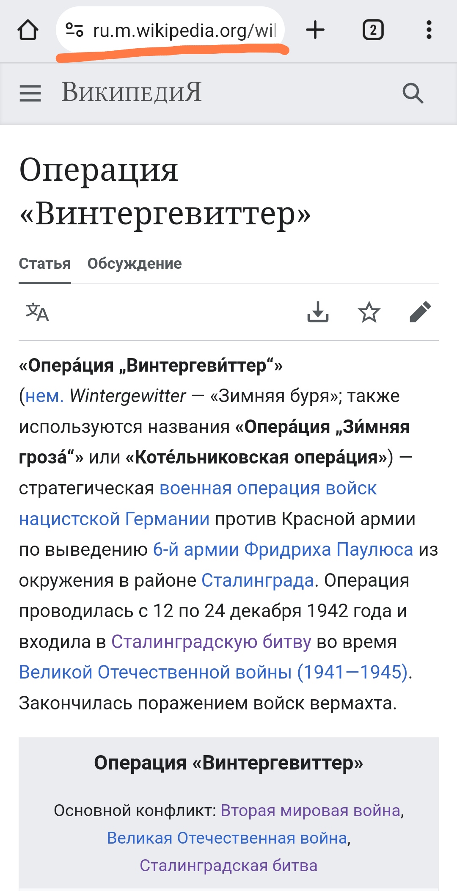Open the 6-й армии Фридриха Паулюса link
Viewport: 457px width, 891px height.
283,549
